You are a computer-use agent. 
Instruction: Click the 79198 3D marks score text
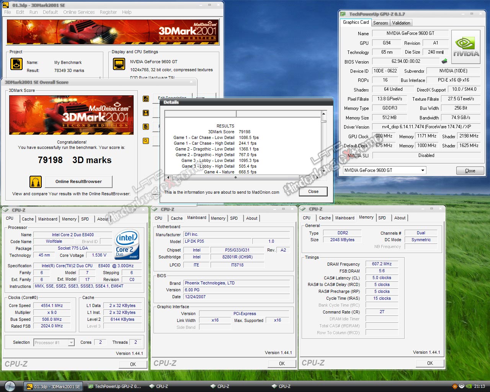click(75, 160)
